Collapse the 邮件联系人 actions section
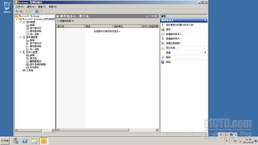The image size is (258, 145). [x=205, y=20]
